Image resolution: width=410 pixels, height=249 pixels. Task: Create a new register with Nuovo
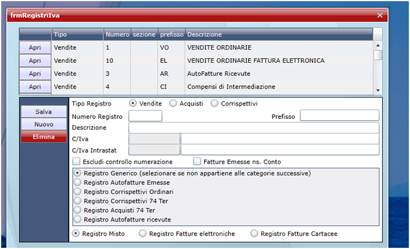point(44,124)
